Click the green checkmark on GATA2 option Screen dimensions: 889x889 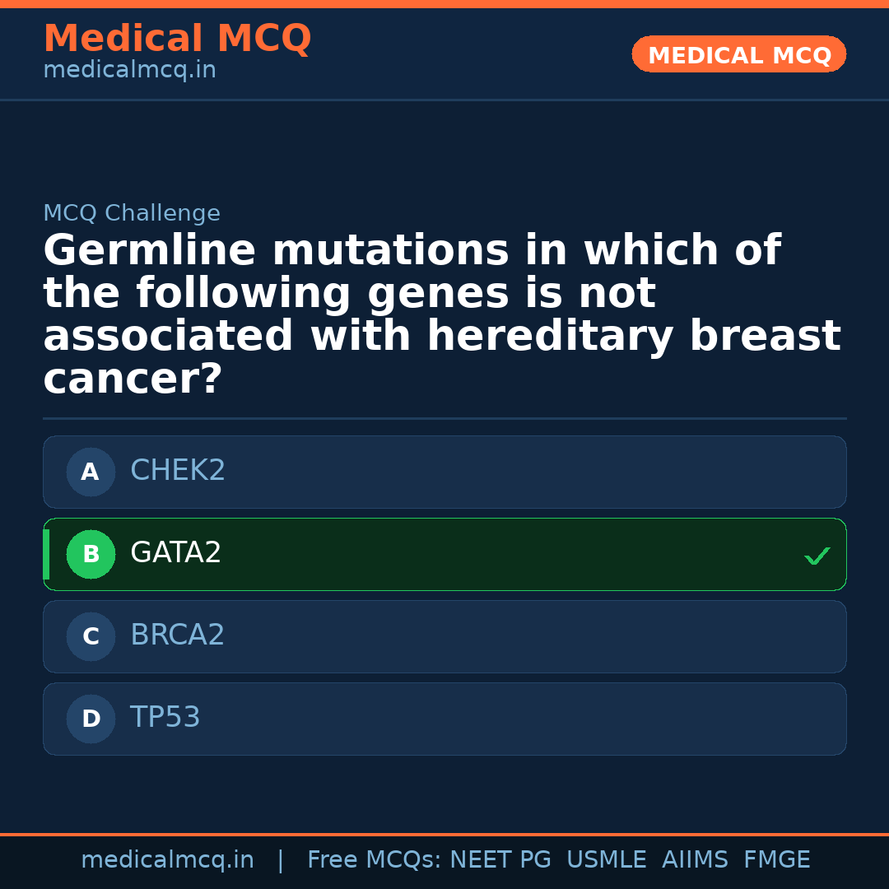[817, 556]
